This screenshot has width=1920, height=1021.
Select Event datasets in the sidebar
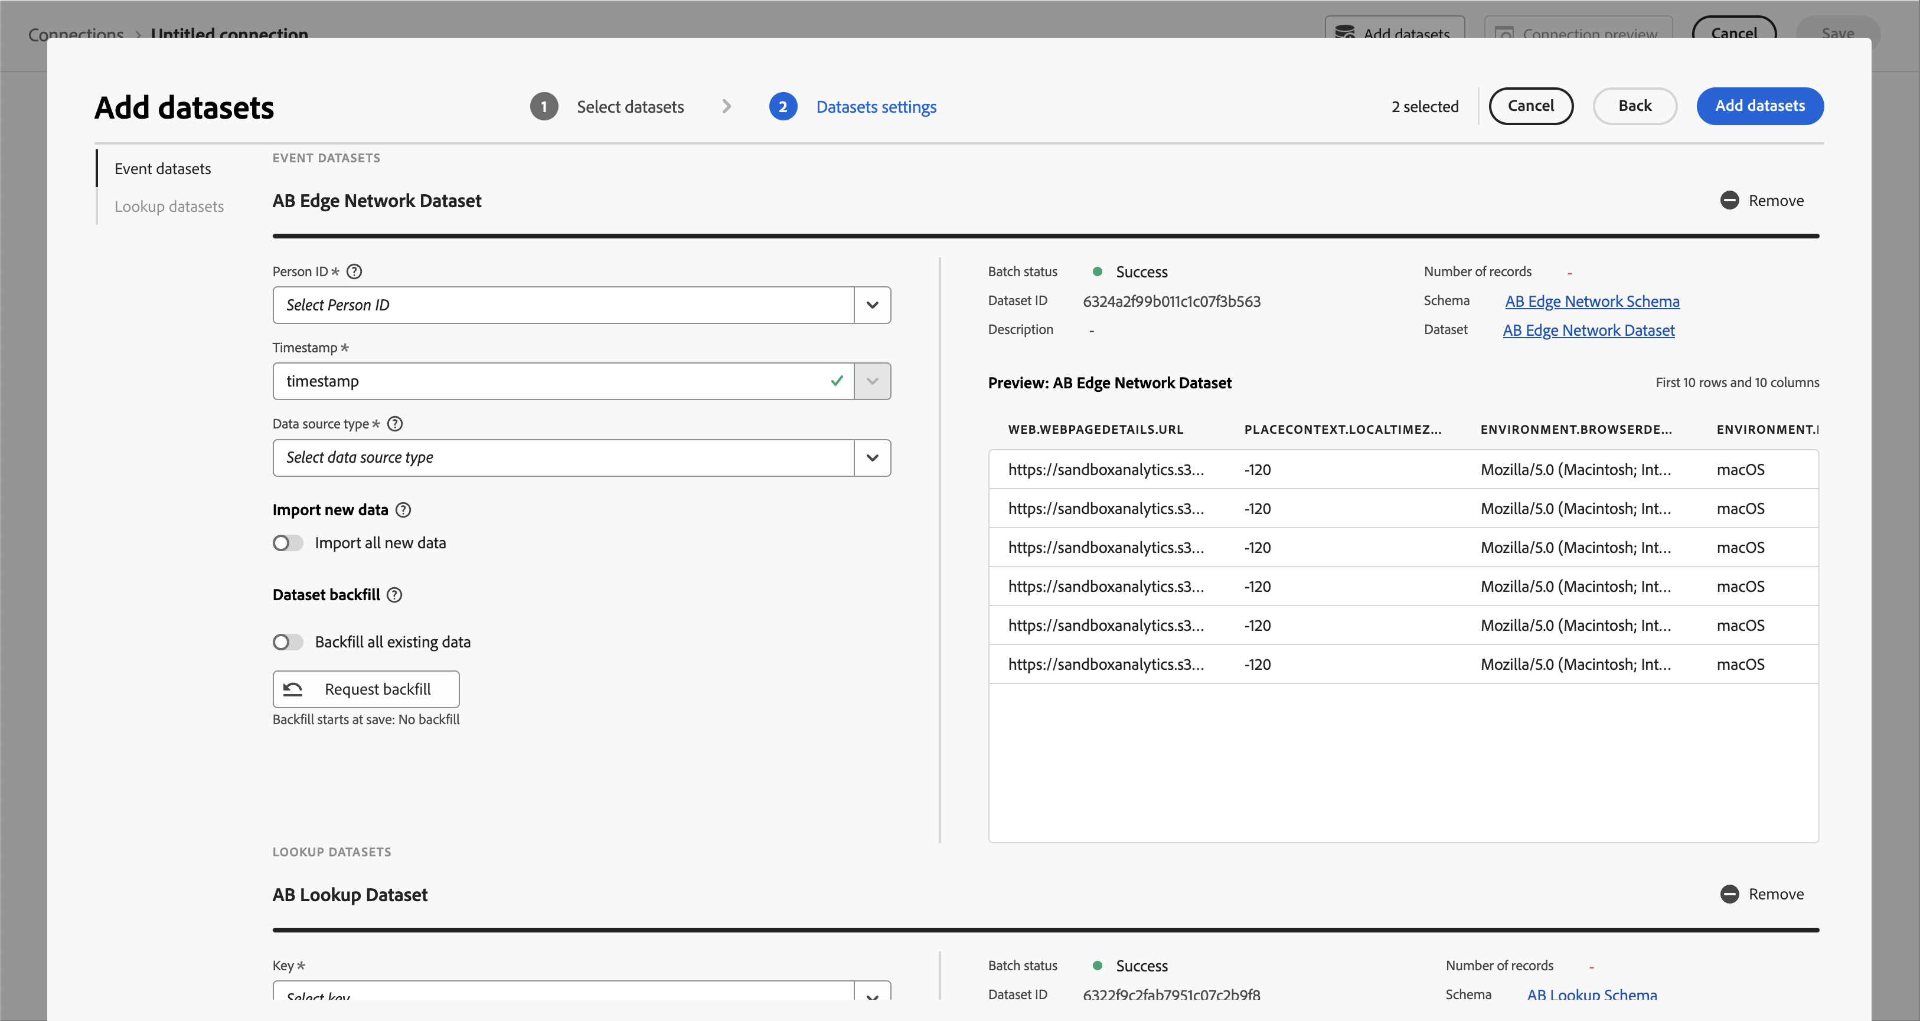[x=162, y=169]
